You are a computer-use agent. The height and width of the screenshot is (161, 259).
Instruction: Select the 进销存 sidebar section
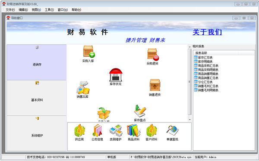click(37, 62)
